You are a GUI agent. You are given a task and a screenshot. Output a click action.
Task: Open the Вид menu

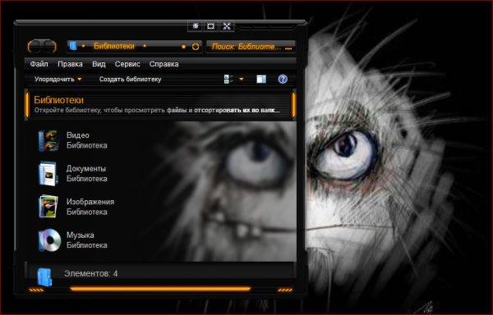[99, 64]
